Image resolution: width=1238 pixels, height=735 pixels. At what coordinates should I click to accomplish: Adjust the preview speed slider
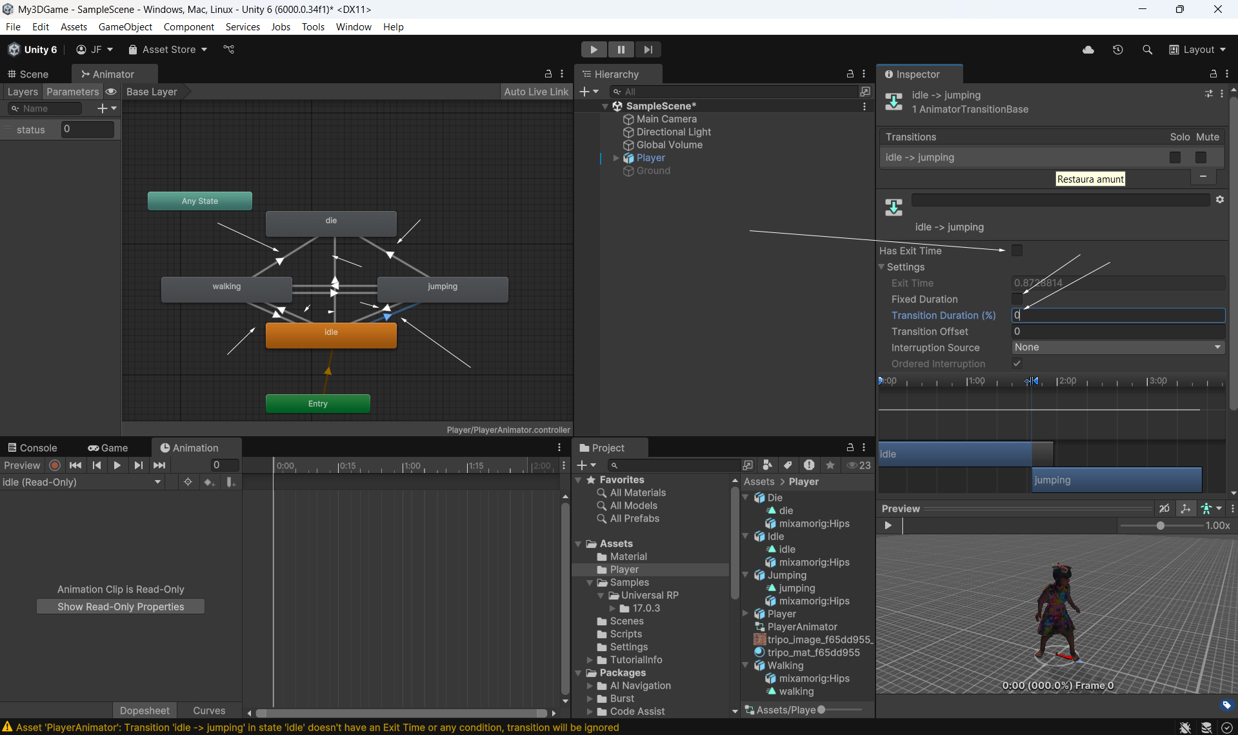(x=1160, y=526)
